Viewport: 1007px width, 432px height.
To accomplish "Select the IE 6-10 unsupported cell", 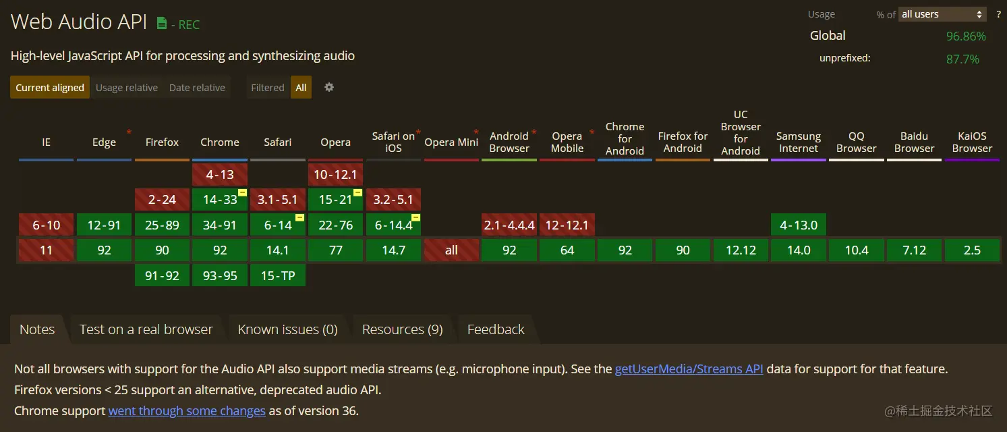I will (46, 225).
